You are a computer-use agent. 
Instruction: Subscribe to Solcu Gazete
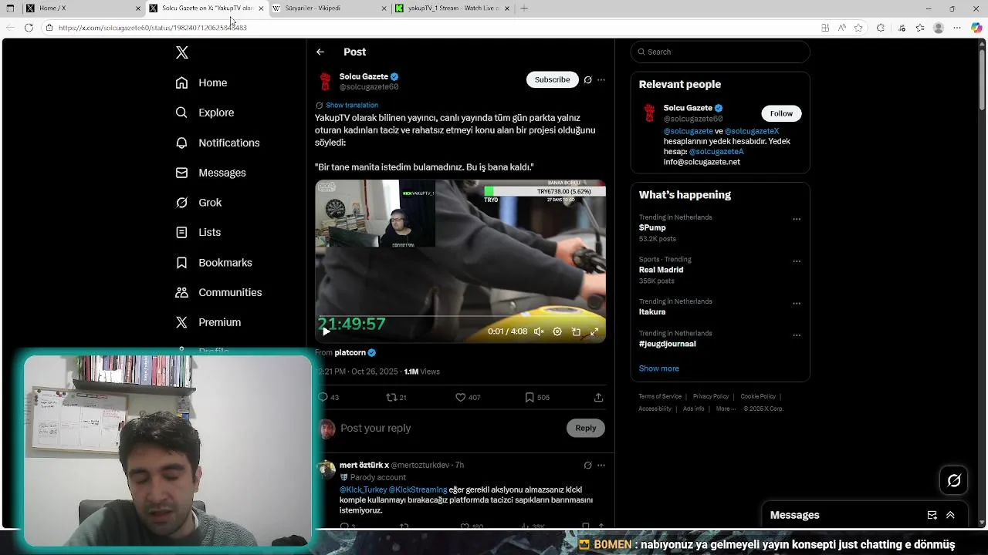(x=553, y=79)
